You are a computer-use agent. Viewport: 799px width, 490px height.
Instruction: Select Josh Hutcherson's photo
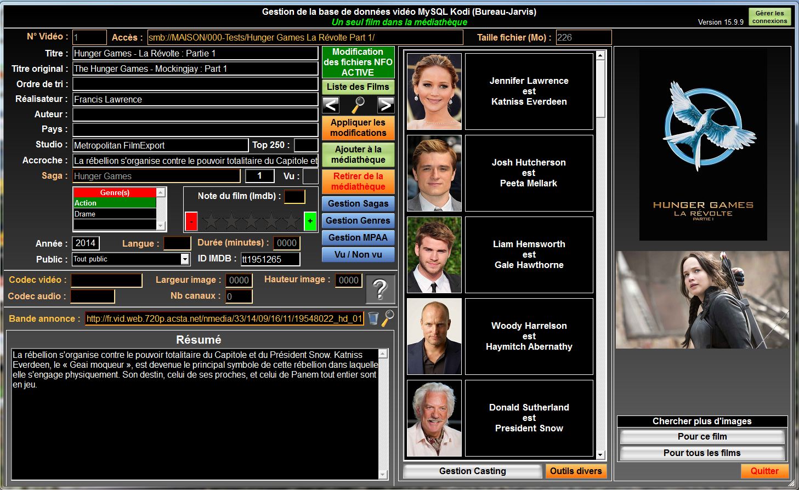[434, 173]
